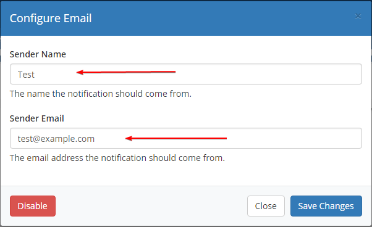
Task: Click the Sender Name label
Action: click(38, 54)
